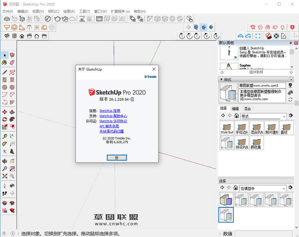Screen dimensions: 299x237
Task: Open the SketchUp 信息 link
Action: 110,111
